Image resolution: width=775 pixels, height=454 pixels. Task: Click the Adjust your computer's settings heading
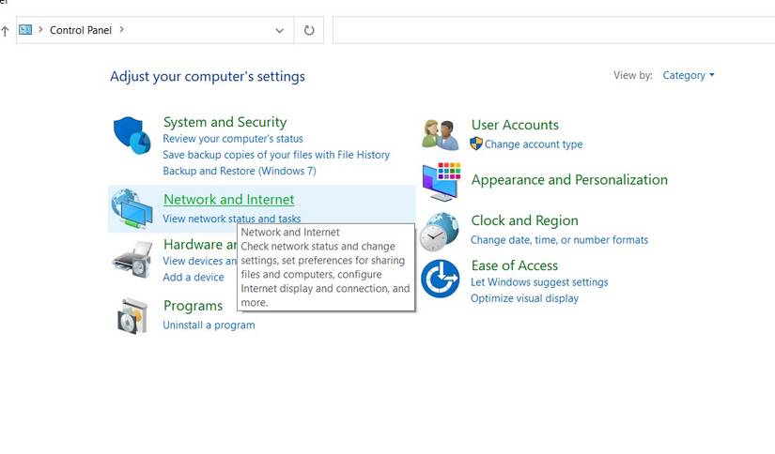coord(208,77)
